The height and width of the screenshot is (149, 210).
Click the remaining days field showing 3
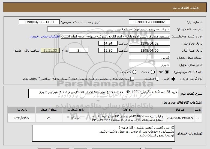79,51
